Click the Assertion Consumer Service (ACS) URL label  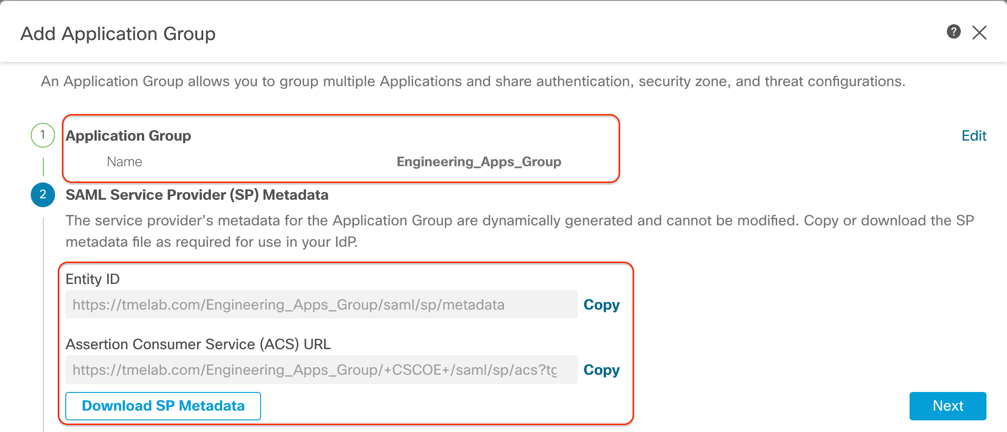pos(198,344)
